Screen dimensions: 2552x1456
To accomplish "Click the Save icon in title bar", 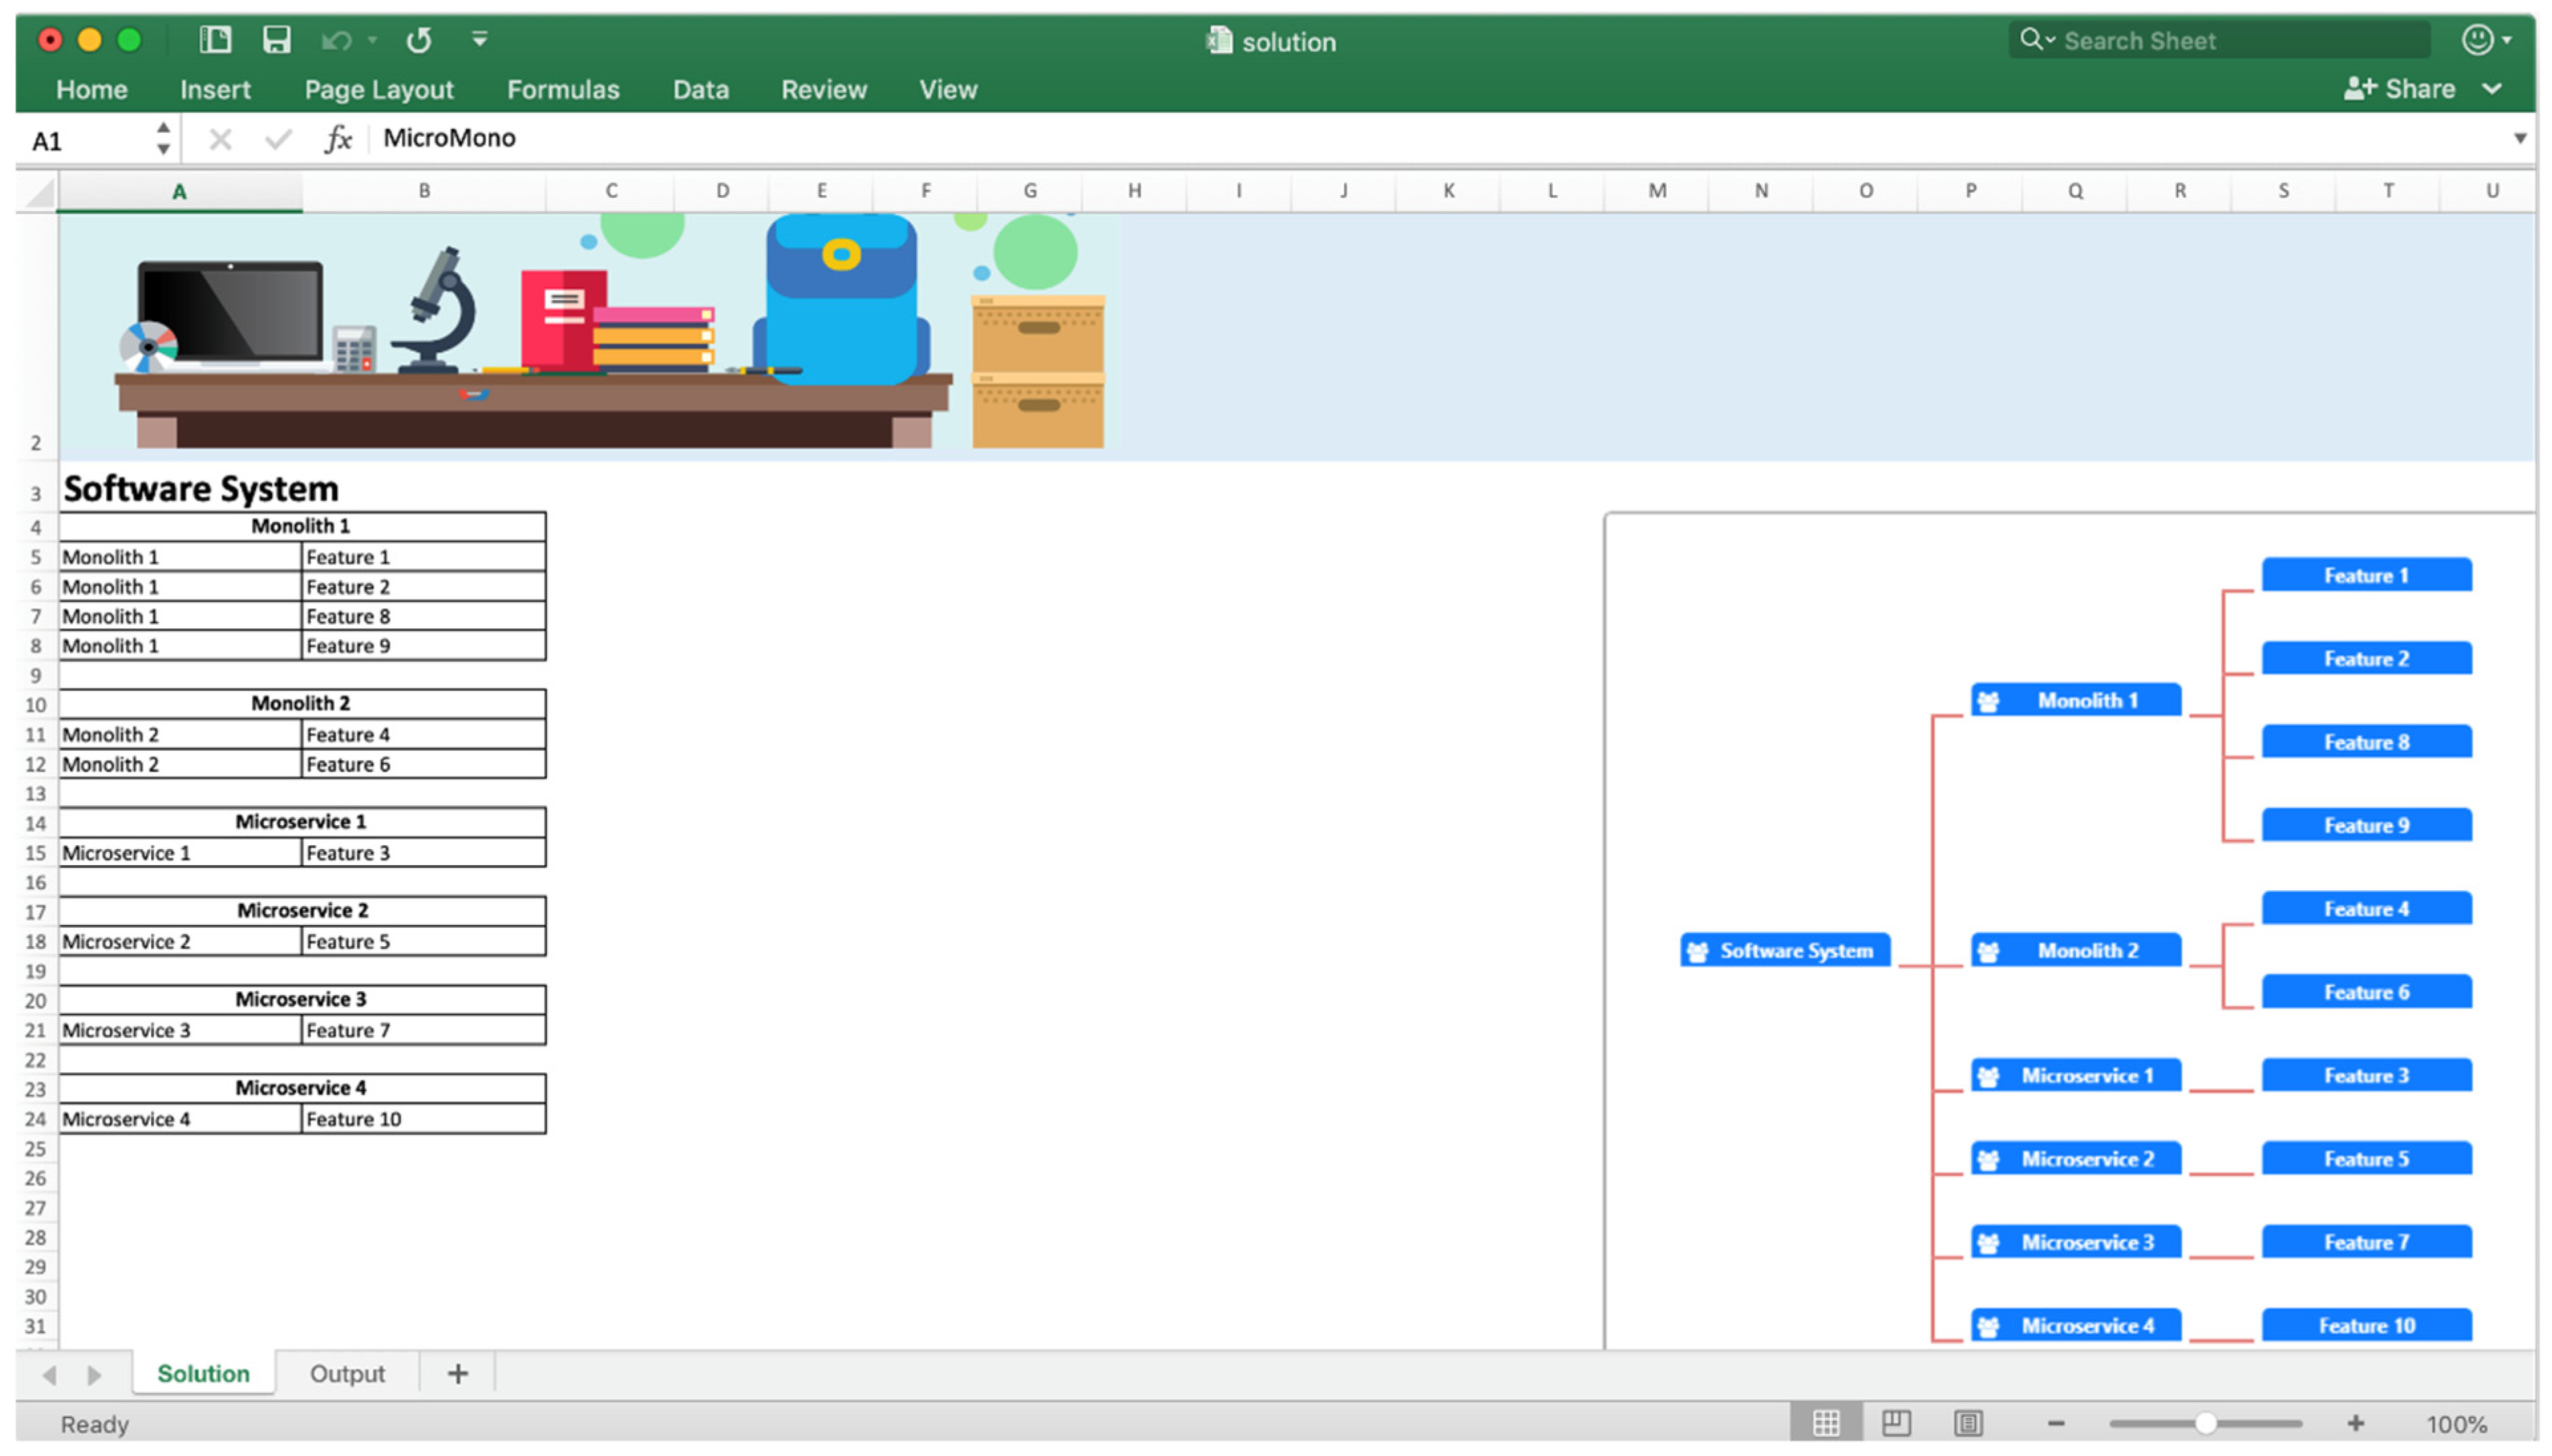I will [276, 40].
